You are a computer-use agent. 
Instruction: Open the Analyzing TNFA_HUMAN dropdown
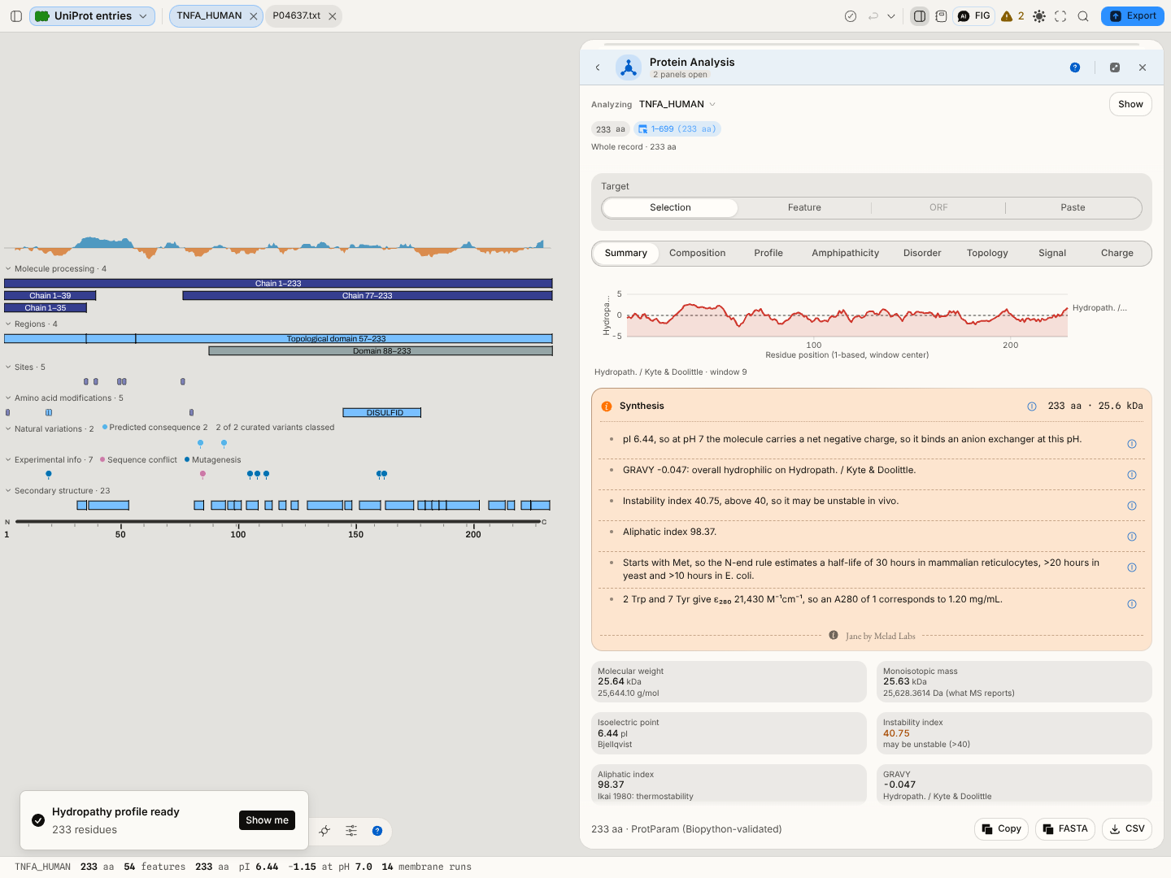(677, 104)
